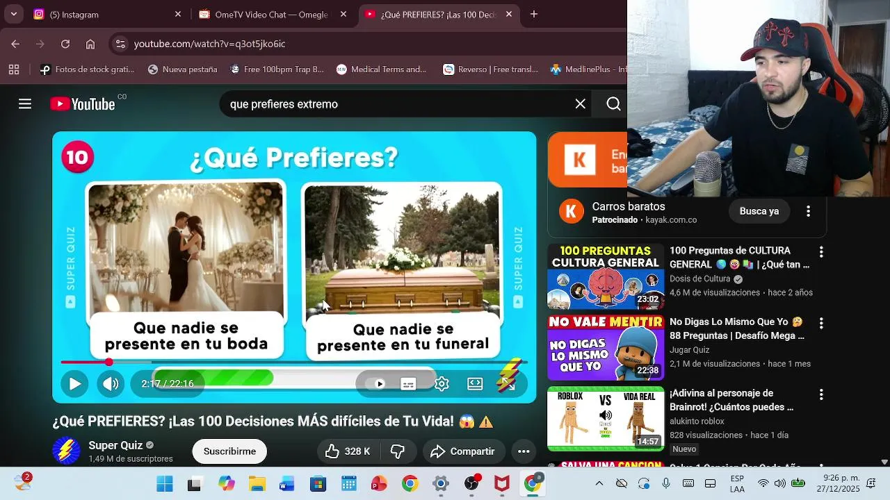Viewport: 890px width, 500px height.
Task: Open File Explorer from the taskbar
Action: tap(257, 484)
